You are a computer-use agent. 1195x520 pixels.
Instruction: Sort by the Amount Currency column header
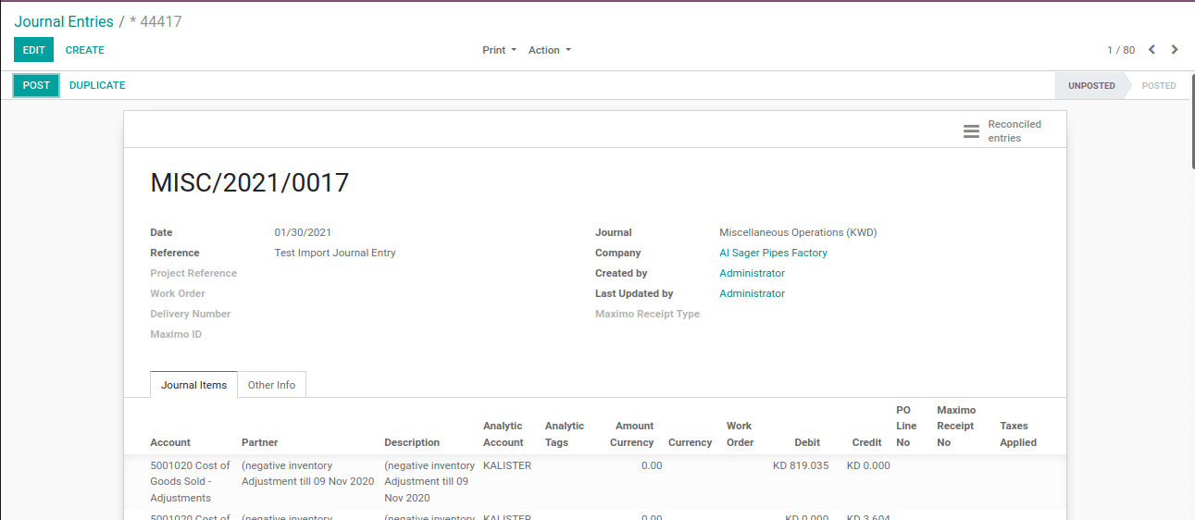[632, 434]
